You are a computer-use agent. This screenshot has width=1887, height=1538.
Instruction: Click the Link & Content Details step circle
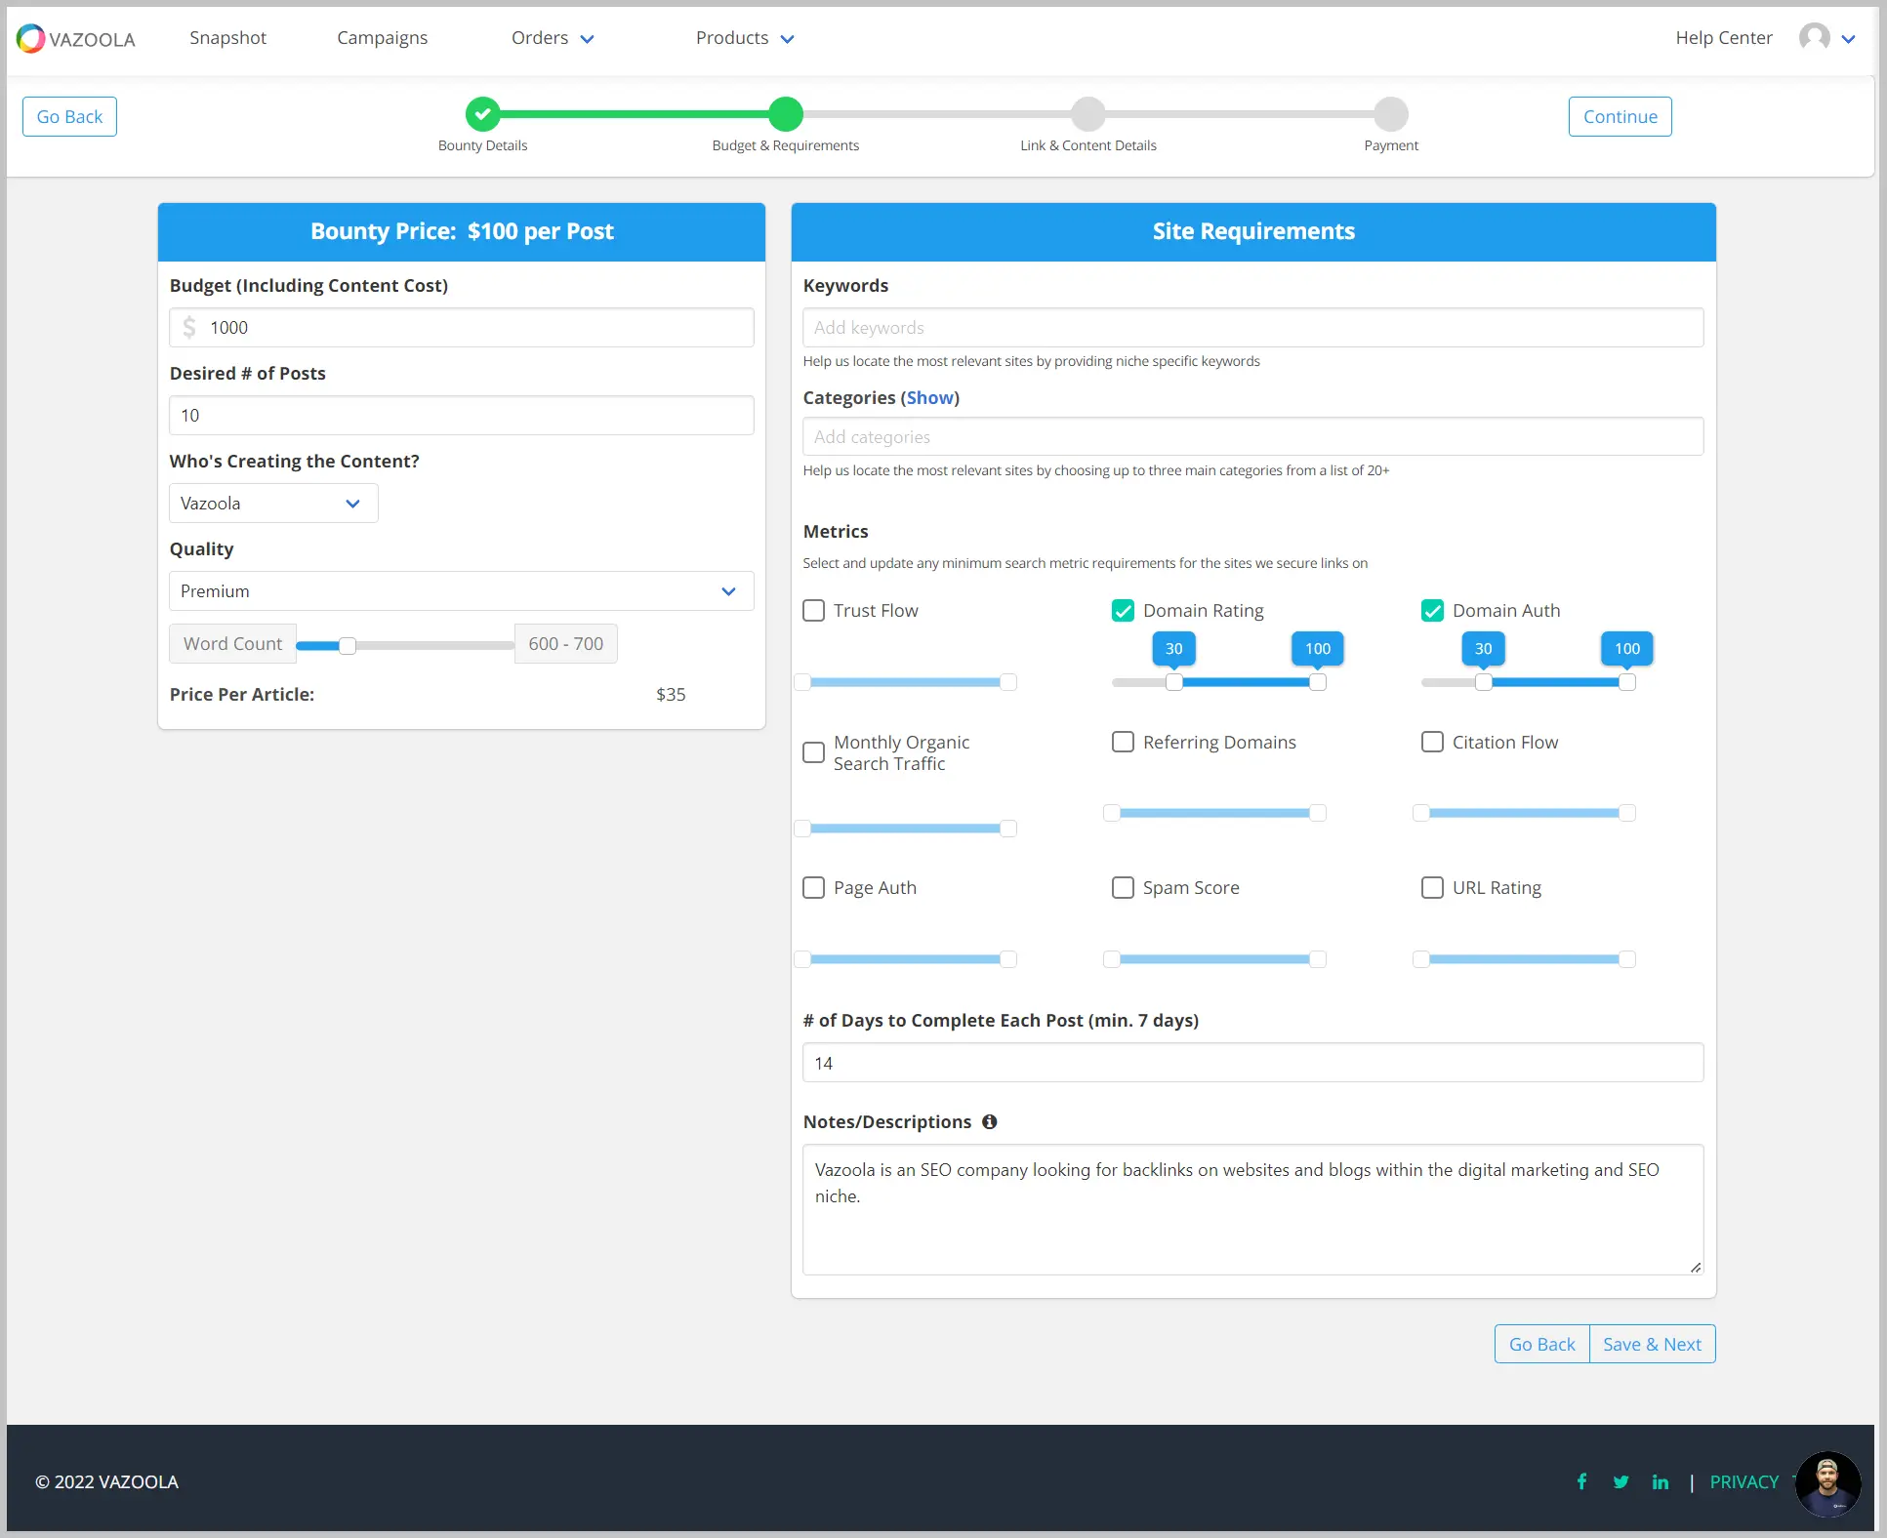(1087, 114)
